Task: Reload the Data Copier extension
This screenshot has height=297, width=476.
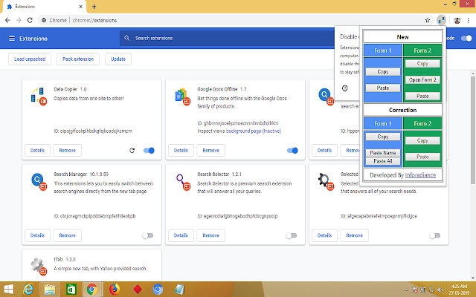Action: click(x=132, y=150)
